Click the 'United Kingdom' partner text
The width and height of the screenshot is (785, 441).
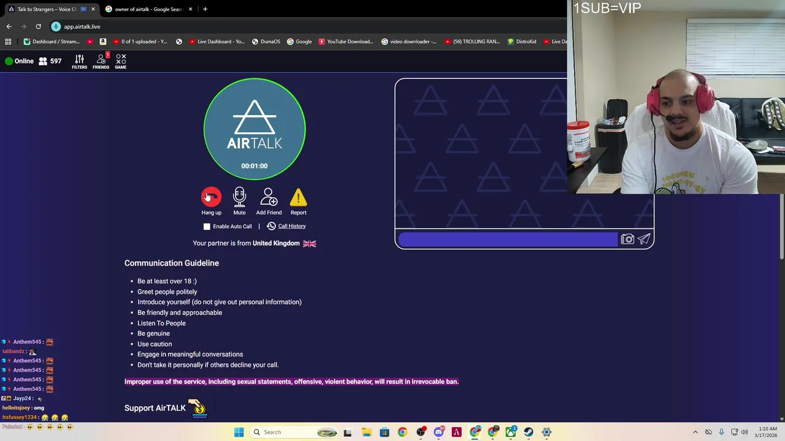pos(276,243)
